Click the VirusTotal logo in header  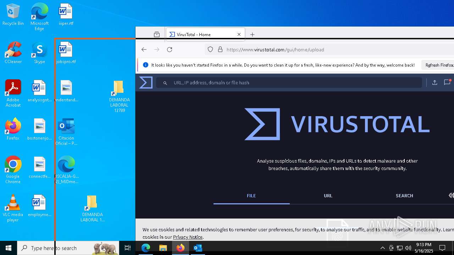tap(146, 83)
